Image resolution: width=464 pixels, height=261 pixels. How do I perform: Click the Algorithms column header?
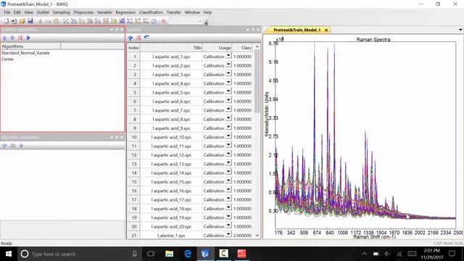pos(30,46)
